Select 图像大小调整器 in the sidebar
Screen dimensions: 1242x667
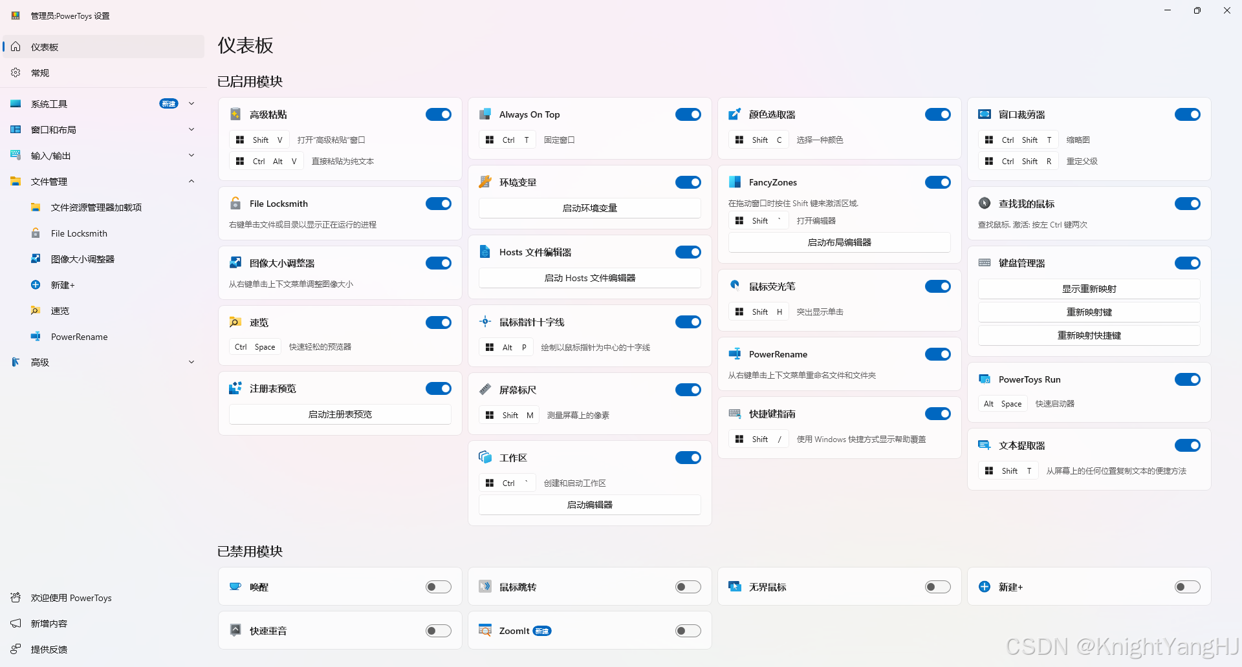103,259
